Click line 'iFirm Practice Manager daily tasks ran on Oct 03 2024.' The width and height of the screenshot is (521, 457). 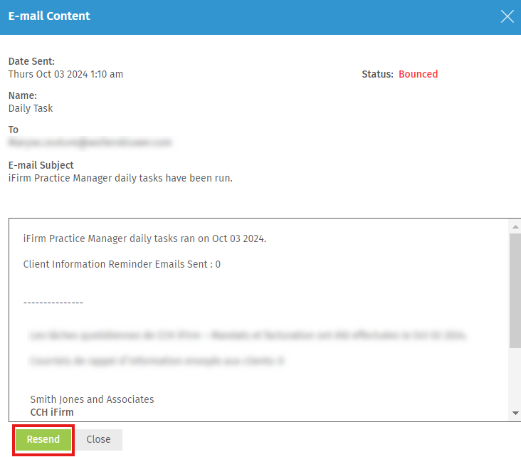[144, 238]
